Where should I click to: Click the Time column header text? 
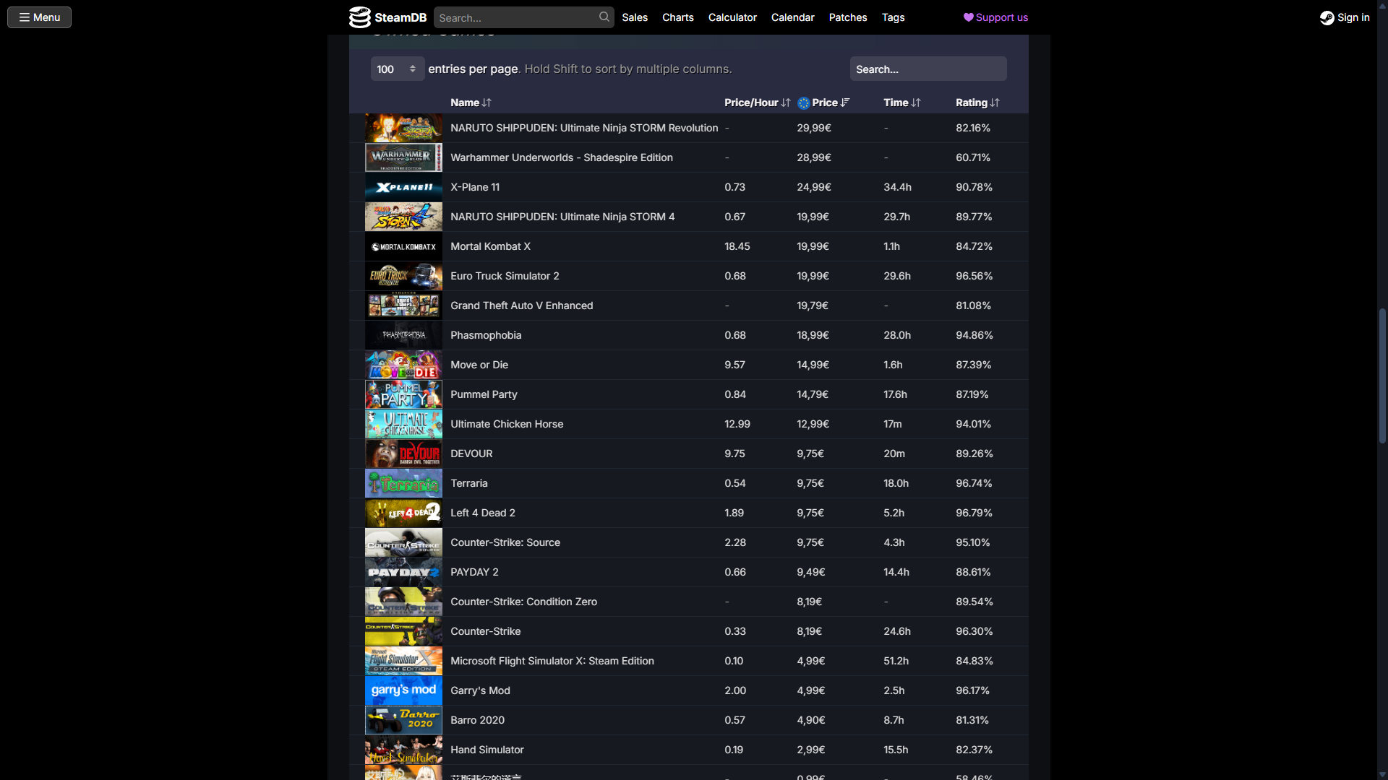(896, 103)
